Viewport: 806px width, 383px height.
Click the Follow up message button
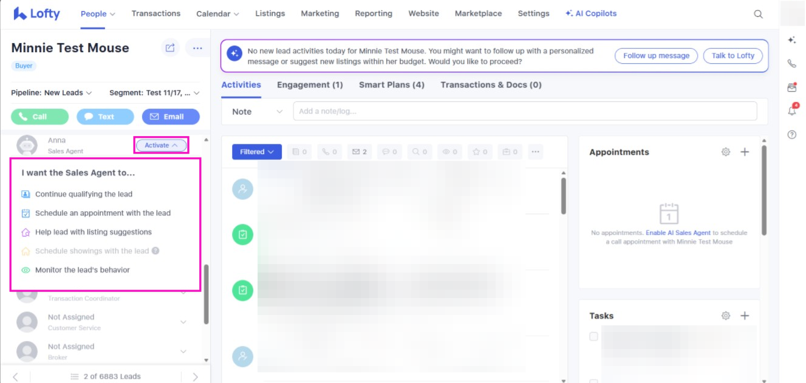[x=656, y=56]
